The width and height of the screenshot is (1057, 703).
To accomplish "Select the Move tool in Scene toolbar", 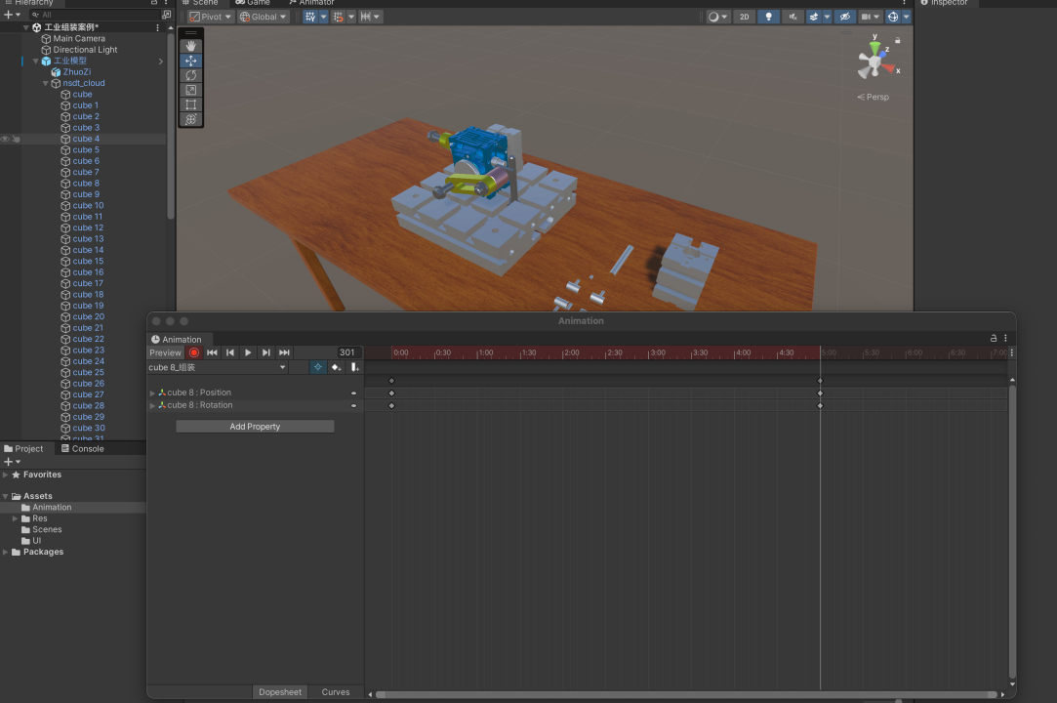I will point(190,61).
